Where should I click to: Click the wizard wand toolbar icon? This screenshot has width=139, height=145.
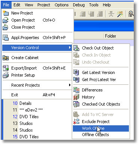click(x=120, y=14)
